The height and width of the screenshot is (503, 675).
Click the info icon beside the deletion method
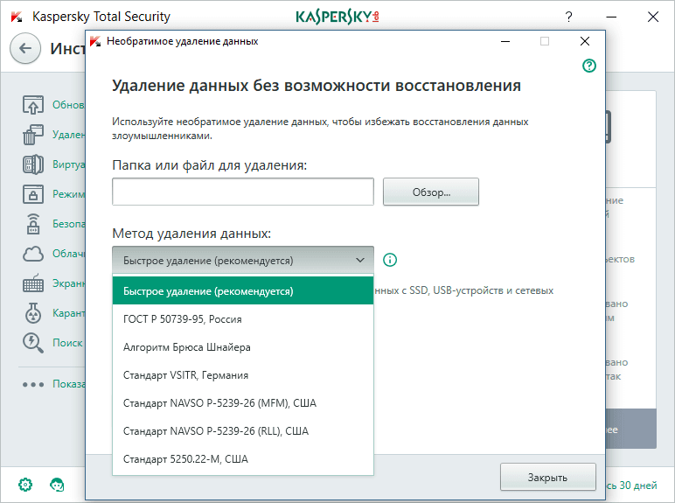tap(390, 260)
